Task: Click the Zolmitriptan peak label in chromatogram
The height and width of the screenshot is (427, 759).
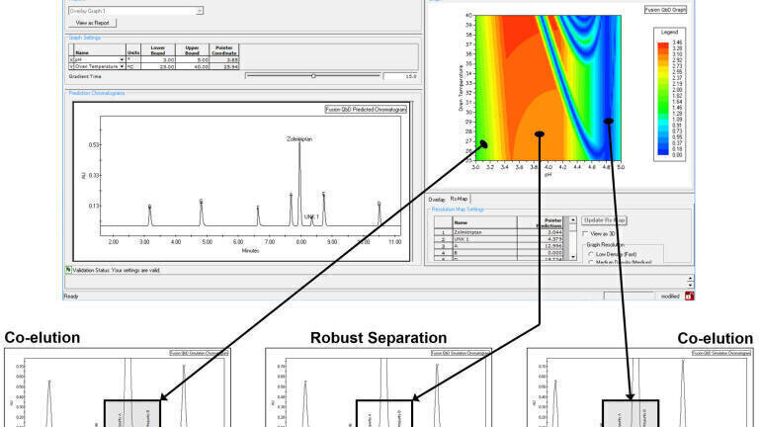Action: point(299,139)
